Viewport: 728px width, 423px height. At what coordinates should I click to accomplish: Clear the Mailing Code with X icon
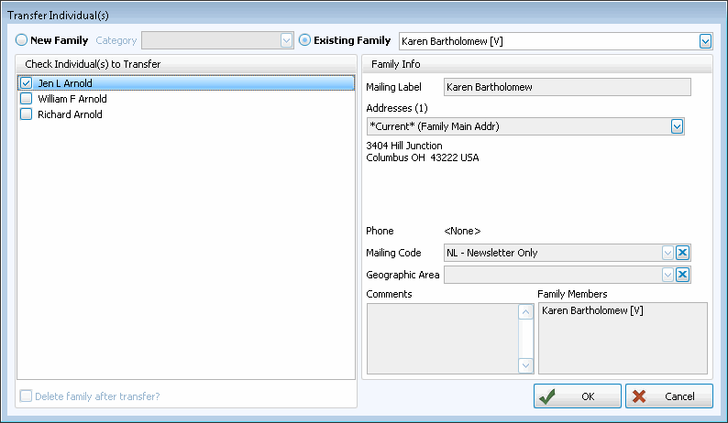[x=682, y=253]
